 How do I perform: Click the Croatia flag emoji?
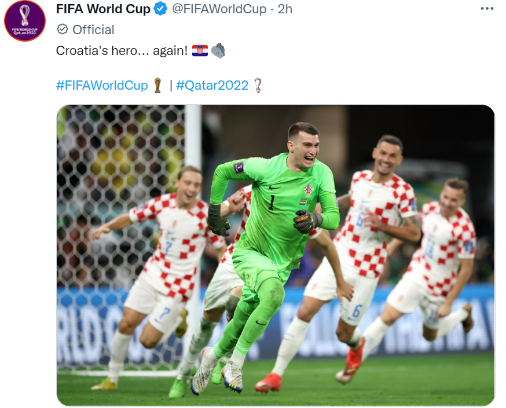(x=200, y=50)
